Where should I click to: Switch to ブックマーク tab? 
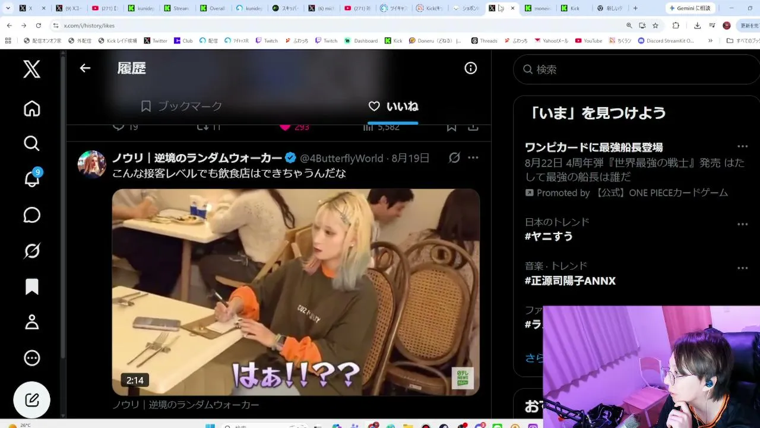(x=181, y=106)
